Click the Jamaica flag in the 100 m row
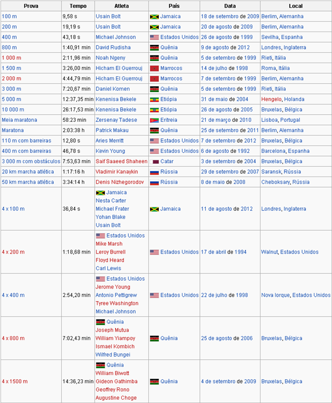 click(154, 17)
